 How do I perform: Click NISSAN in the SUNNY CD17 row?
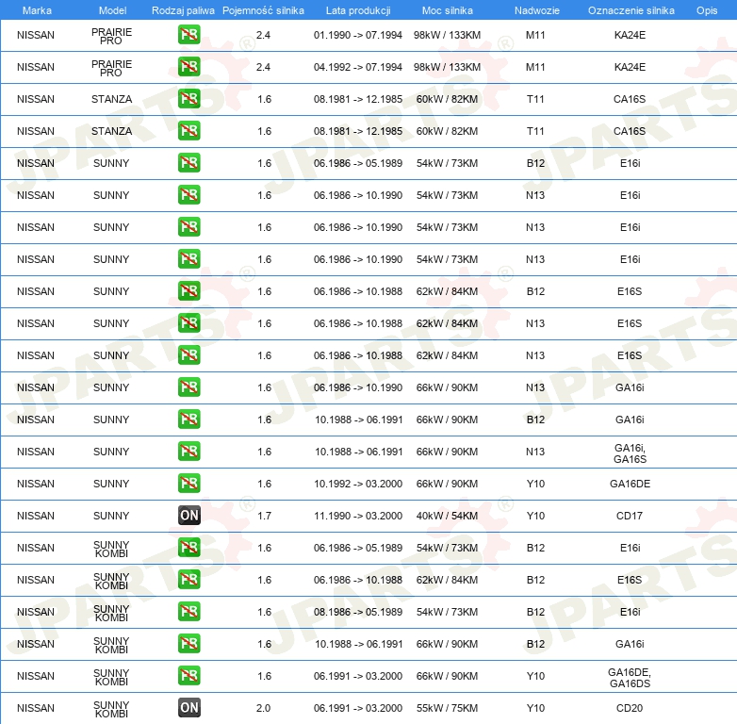pyautogui.click(x=36, y=516)
